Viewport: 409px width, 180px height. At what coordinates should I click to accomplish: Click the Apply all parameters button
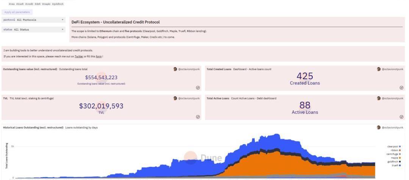17,12
